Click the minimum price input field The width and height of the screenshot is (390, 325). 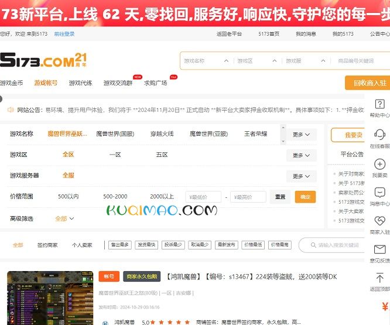point(203,197)
